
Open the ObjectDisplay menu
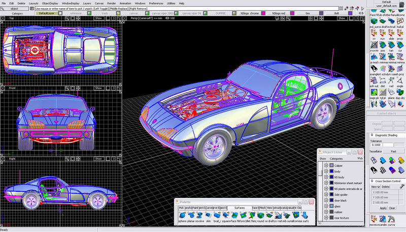[x=50, y=4]
